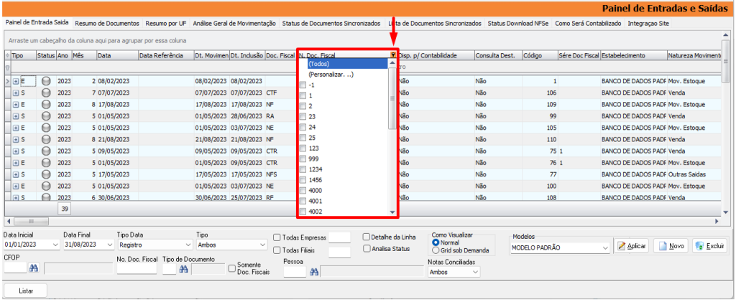Create a new model with Novo

pyautogui.click(x=671, y=246)
